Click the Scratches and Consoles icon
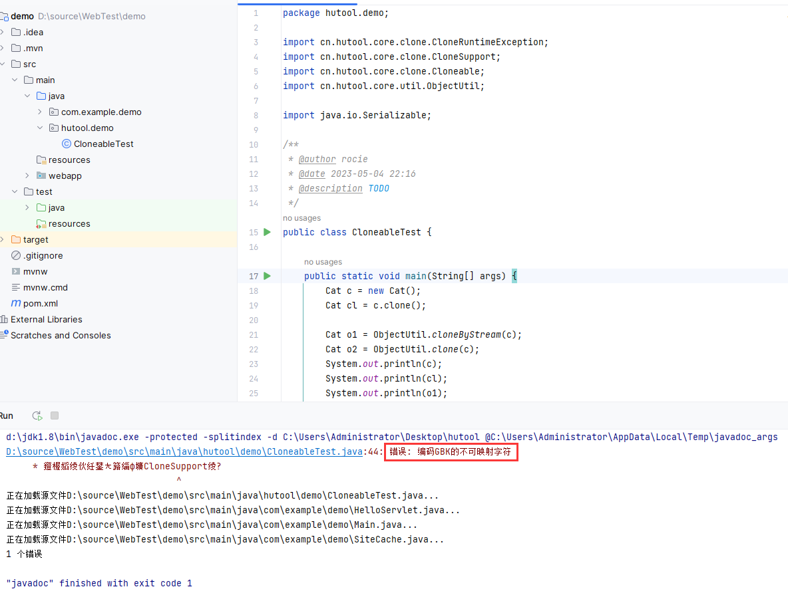The width and height of the screenshot is (788, 599). [x=5, y=335]
